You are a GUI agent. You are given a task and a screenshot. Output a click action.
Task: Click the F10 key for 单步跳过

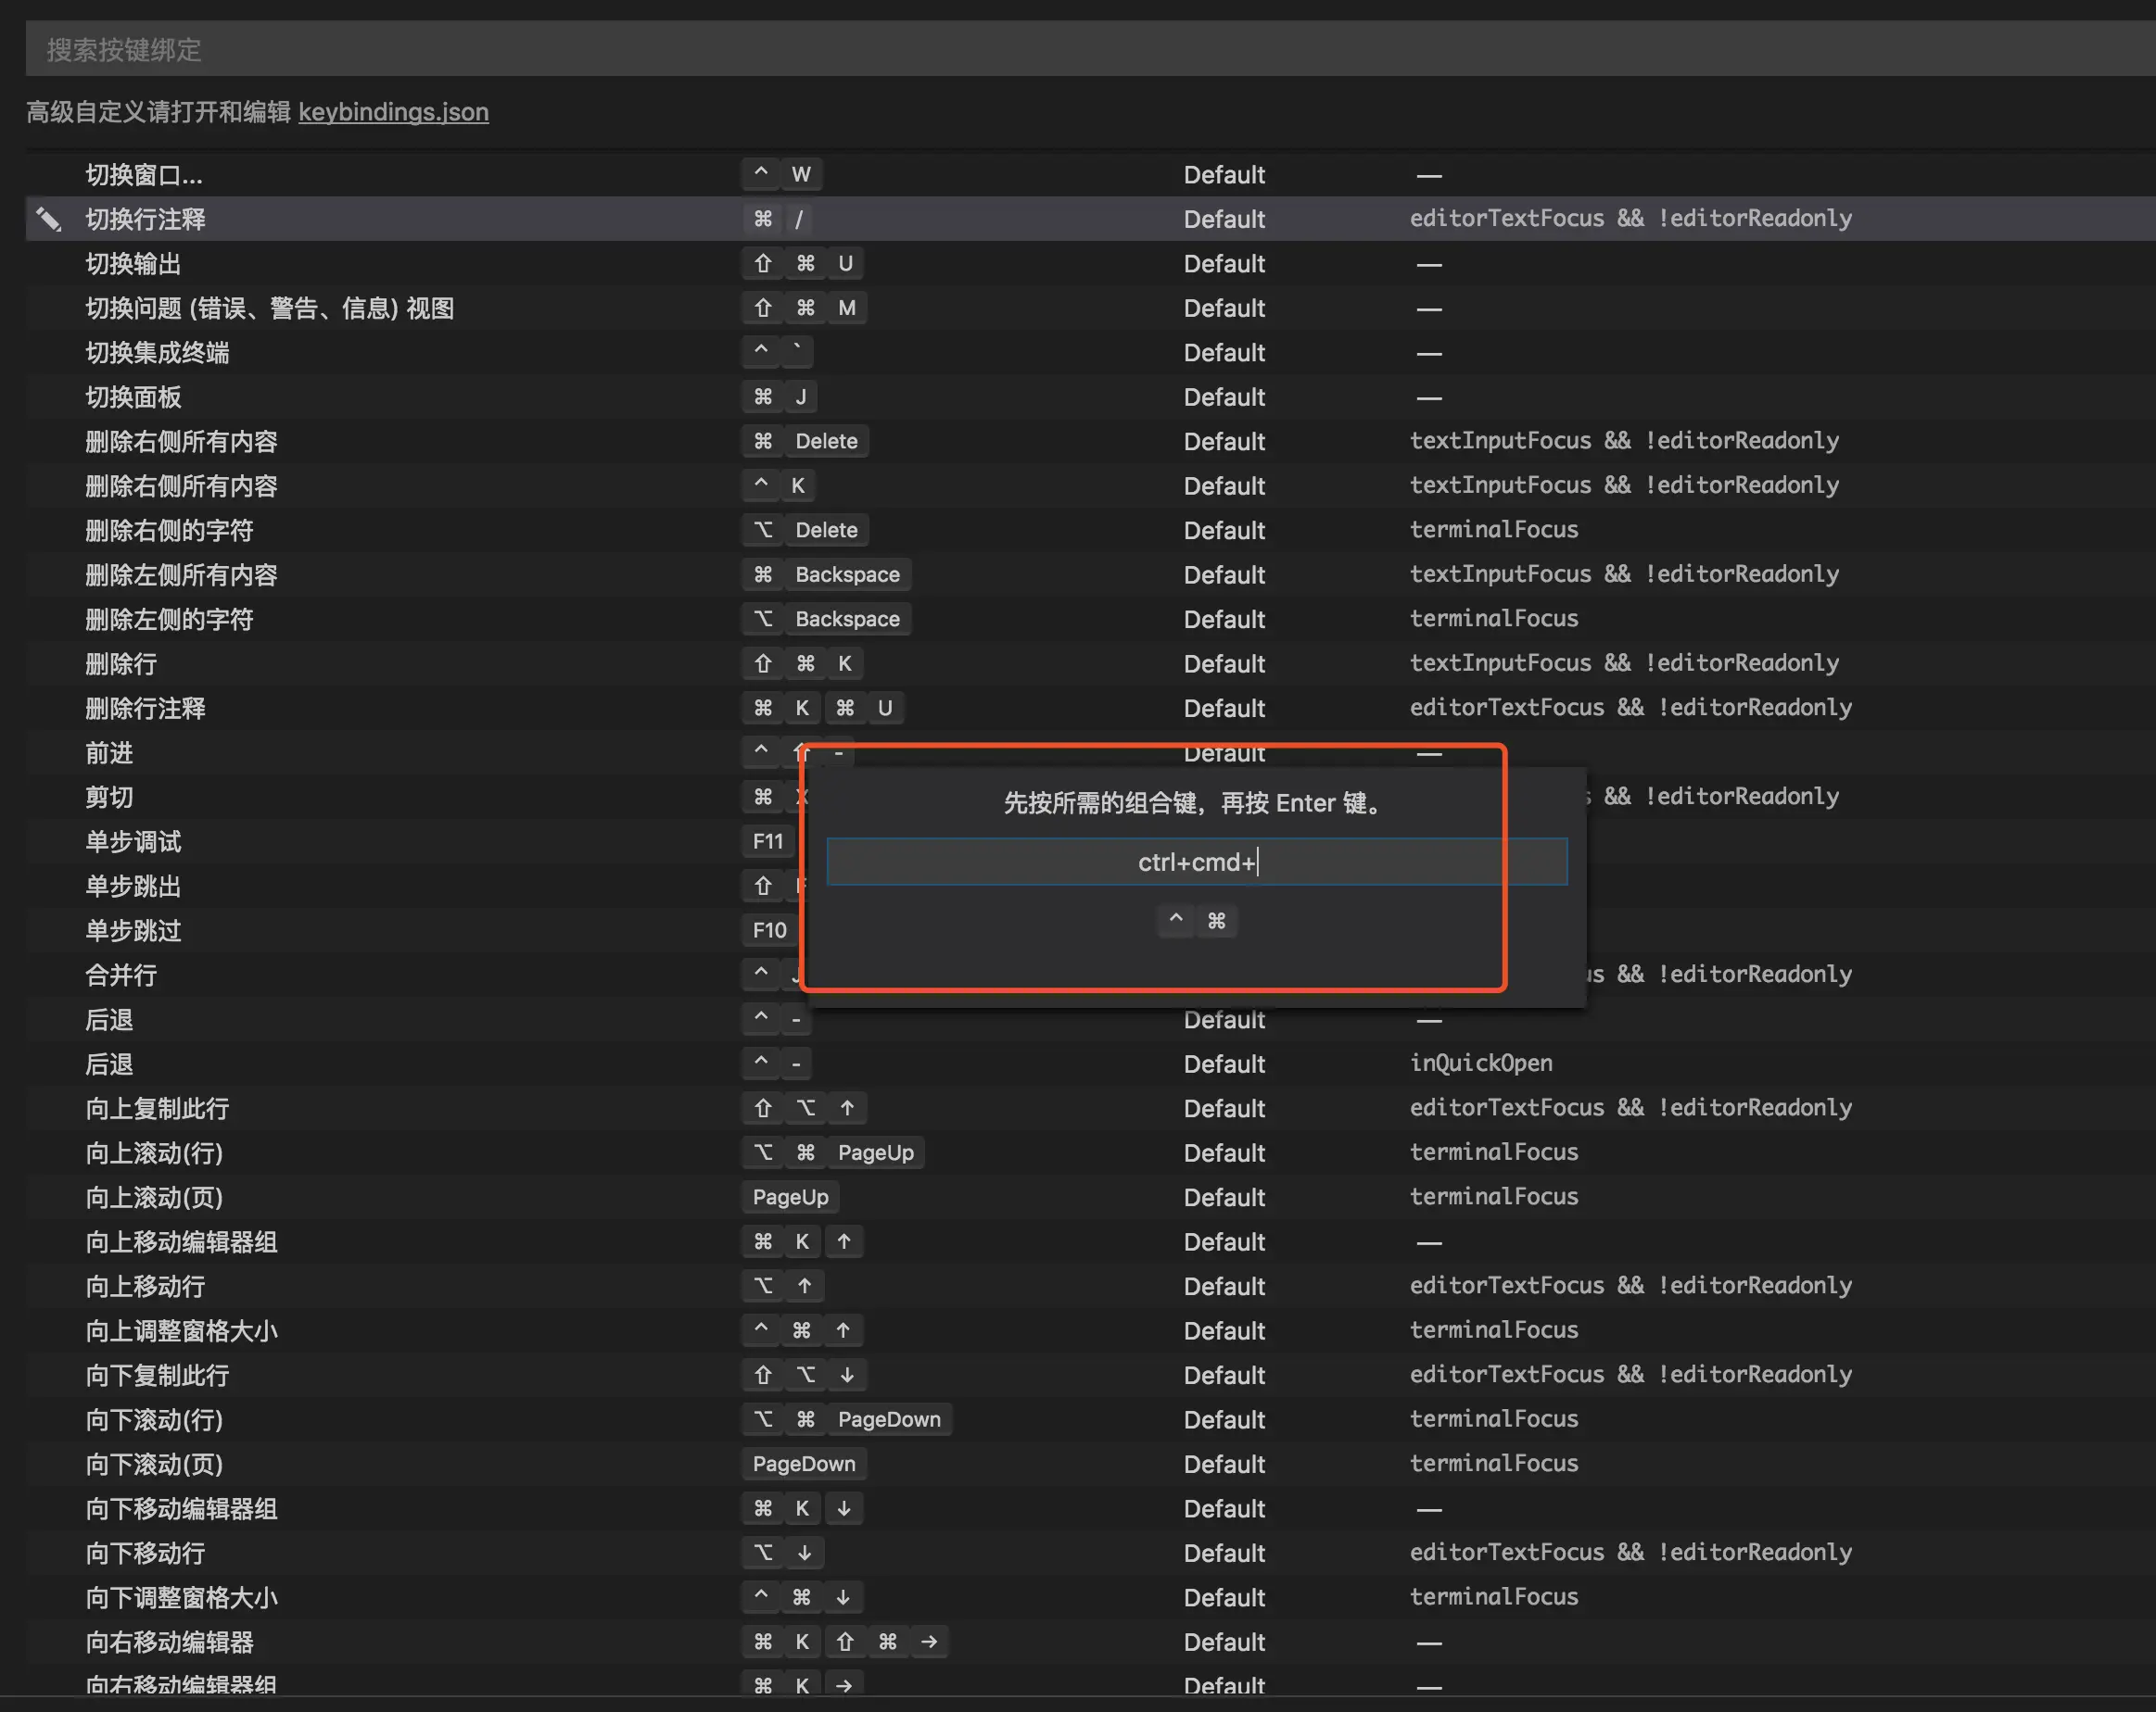pyautogui.click(x=769, y=930)
